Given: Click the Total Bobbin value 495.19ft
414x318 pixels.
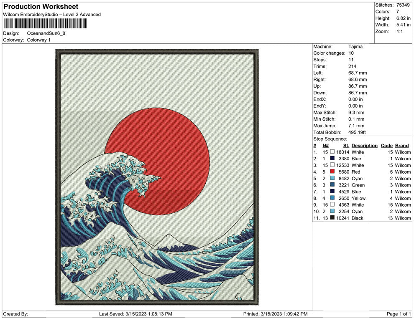Looking at the screenshot, I should pyautogui.click(x=357, y=132).
